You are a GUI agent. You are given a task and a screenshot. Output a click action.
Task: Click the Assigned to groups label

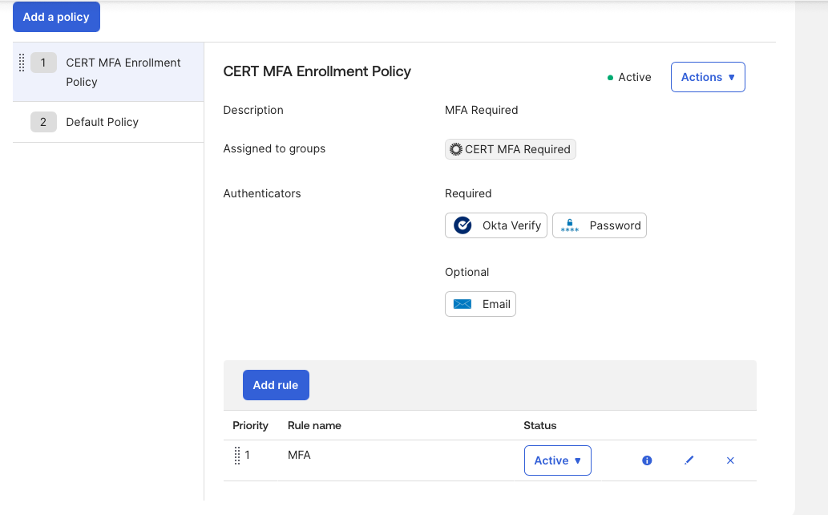click(274, 148)
